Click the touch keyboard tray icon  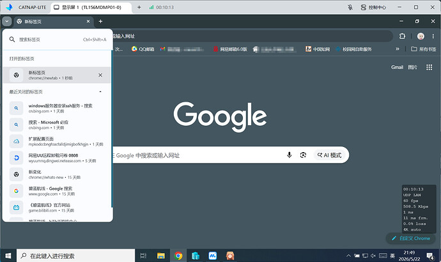(x=383, y=256)
